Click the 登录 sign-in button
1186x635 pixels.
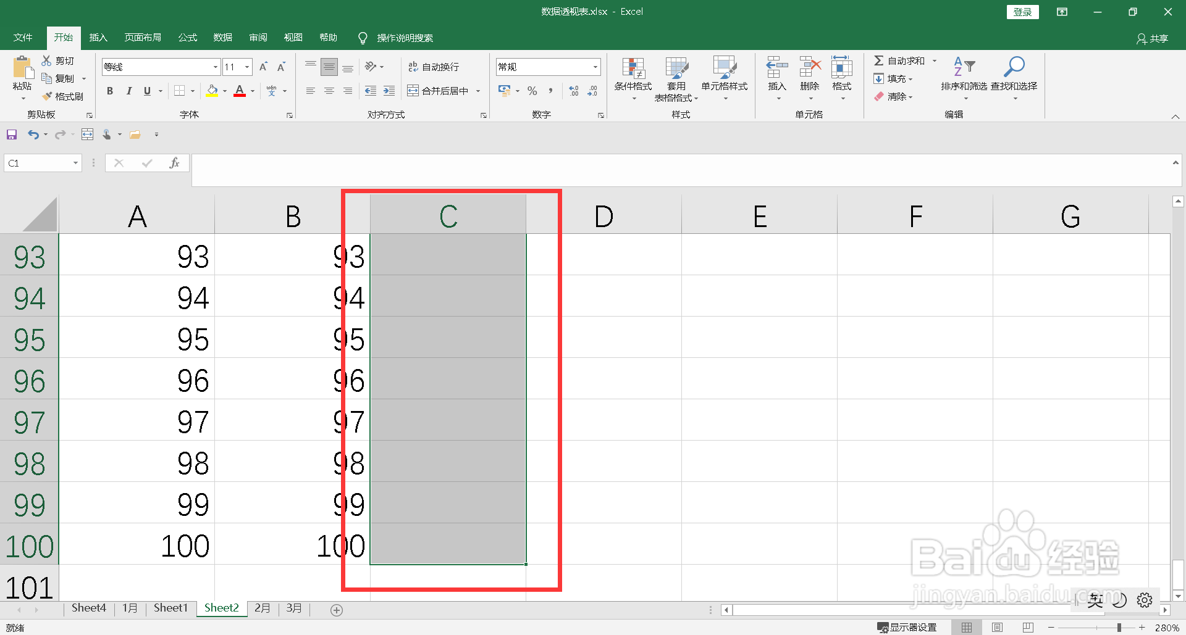(x=1023, y=12)
